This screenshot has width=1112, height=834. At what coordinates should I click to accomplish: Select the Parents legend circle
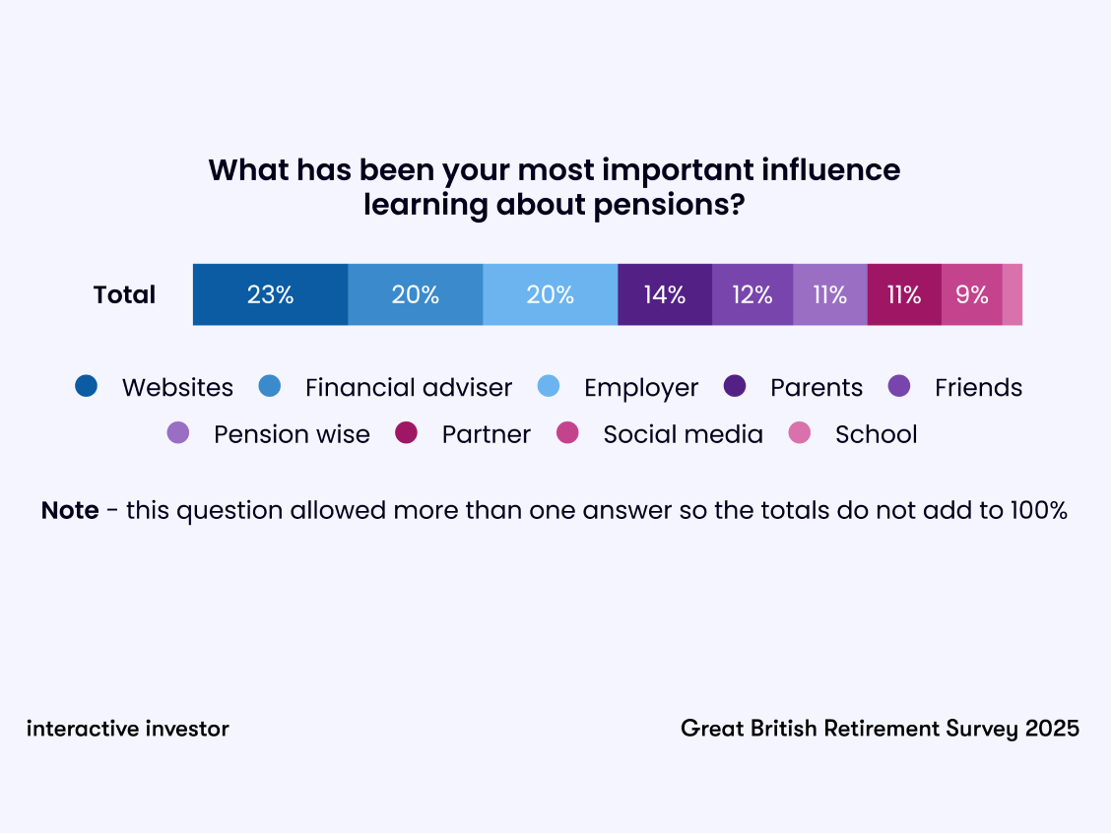[735, 387]
